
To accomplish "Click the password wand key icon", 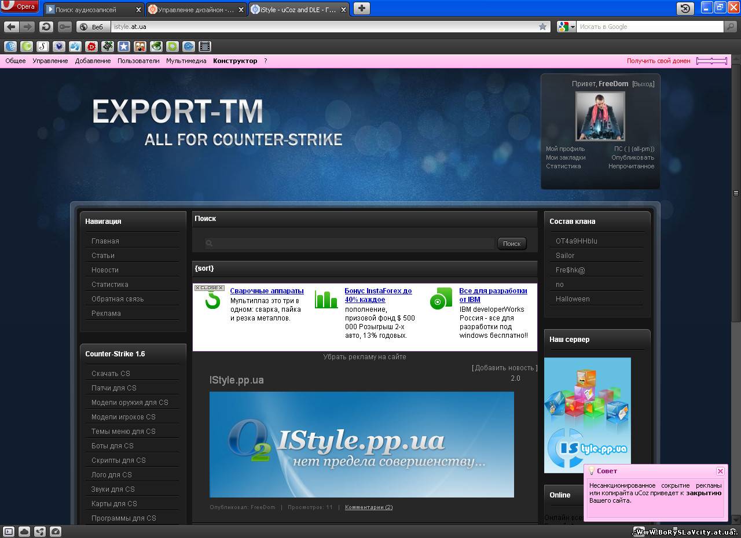I will (65, 27).
